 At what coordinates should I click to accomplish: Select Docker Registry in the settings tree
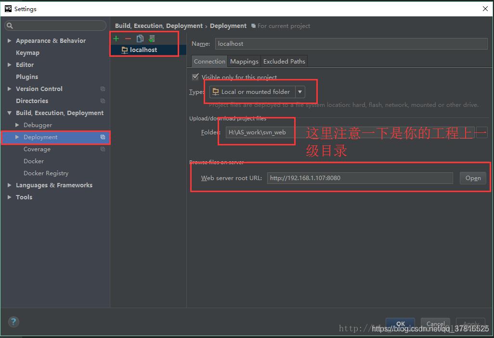coord(46,173)
